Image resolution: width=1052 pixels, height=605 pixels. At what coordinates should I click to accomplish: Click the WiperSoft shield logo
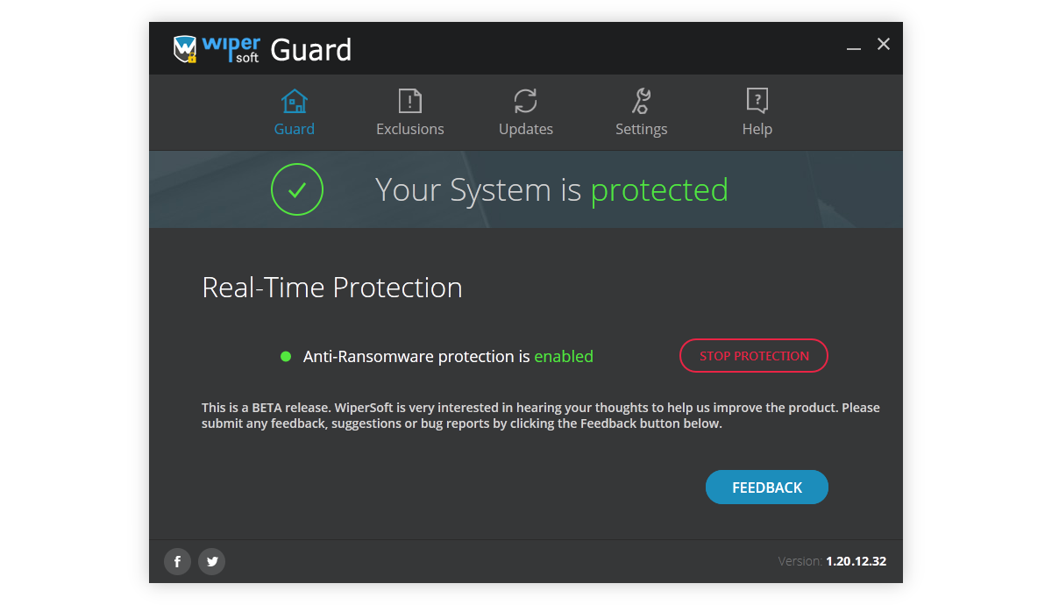[x=185, y=49]
